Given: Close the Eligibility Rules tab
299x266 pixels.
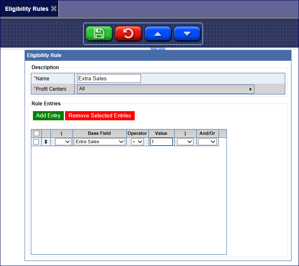Looking at the screenshot, I should click(54, 9).
